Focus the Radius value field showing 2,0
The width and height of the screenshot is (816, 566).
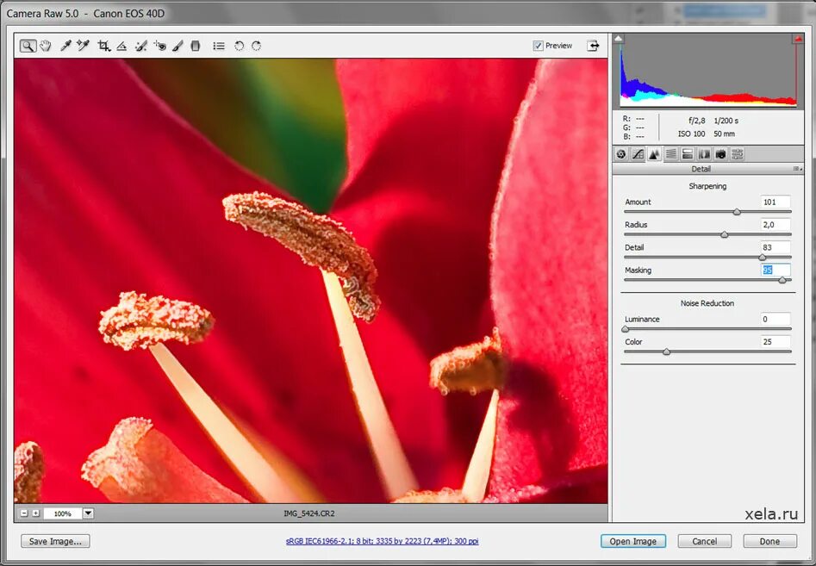[776, 225]
